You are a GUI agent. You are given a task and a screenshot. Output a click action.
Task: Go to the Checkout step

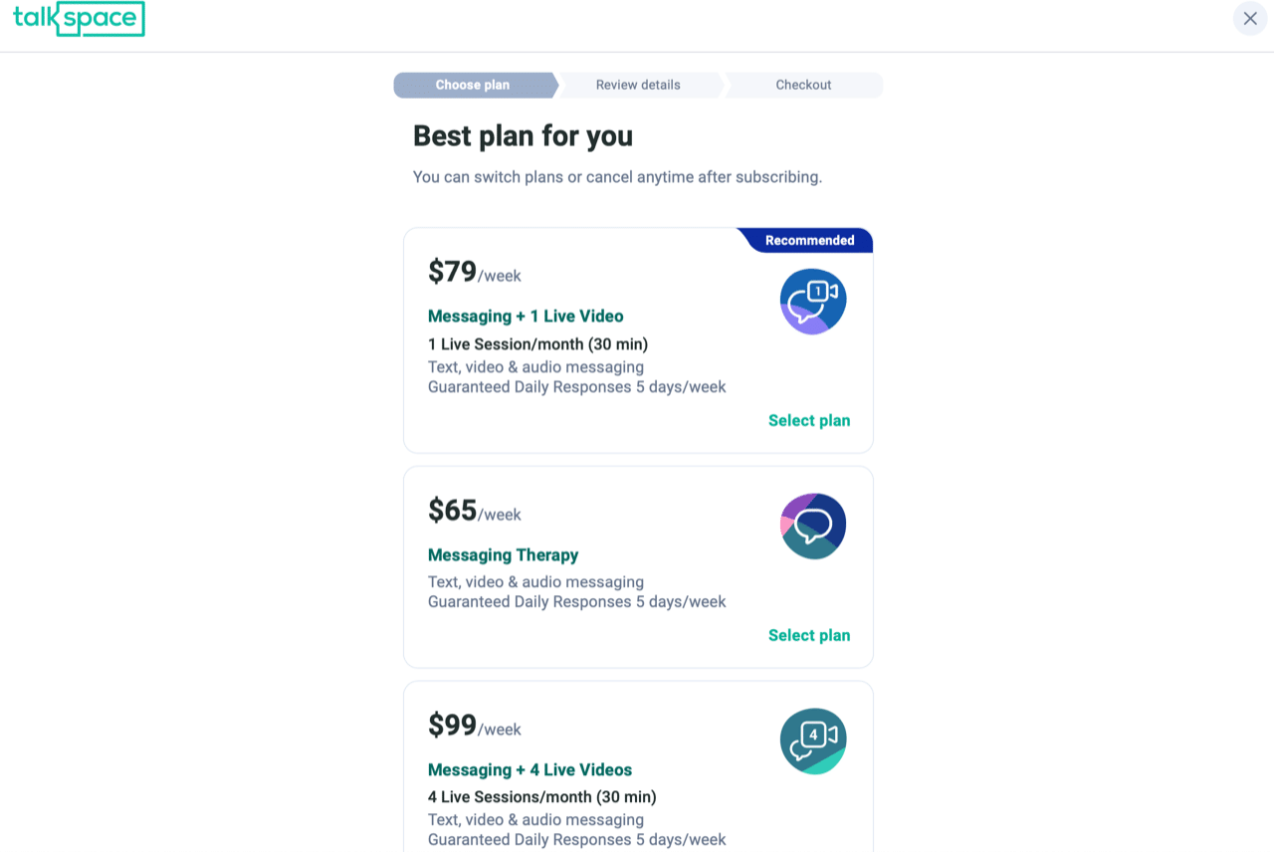click(x=803, y=85)
